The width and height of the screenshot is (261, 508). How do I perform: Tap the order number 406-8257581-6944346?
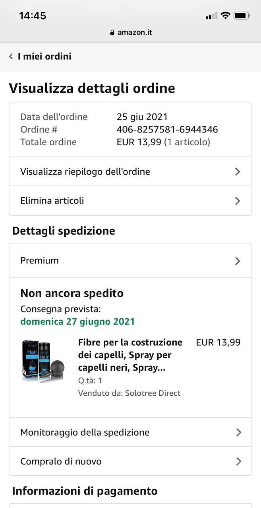[x=167, y=129]
